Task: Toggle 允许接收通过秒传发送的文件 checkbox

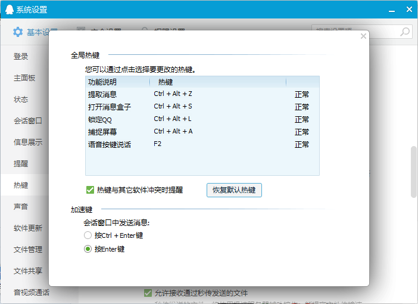Action: pos(148,293)
